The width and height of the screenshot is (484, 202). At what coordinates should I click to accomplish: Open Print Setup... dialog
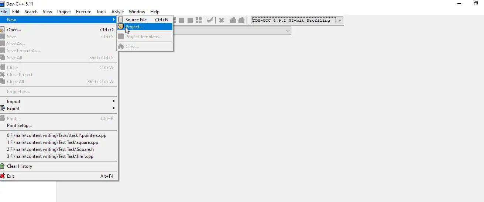[x=59, y=125]
